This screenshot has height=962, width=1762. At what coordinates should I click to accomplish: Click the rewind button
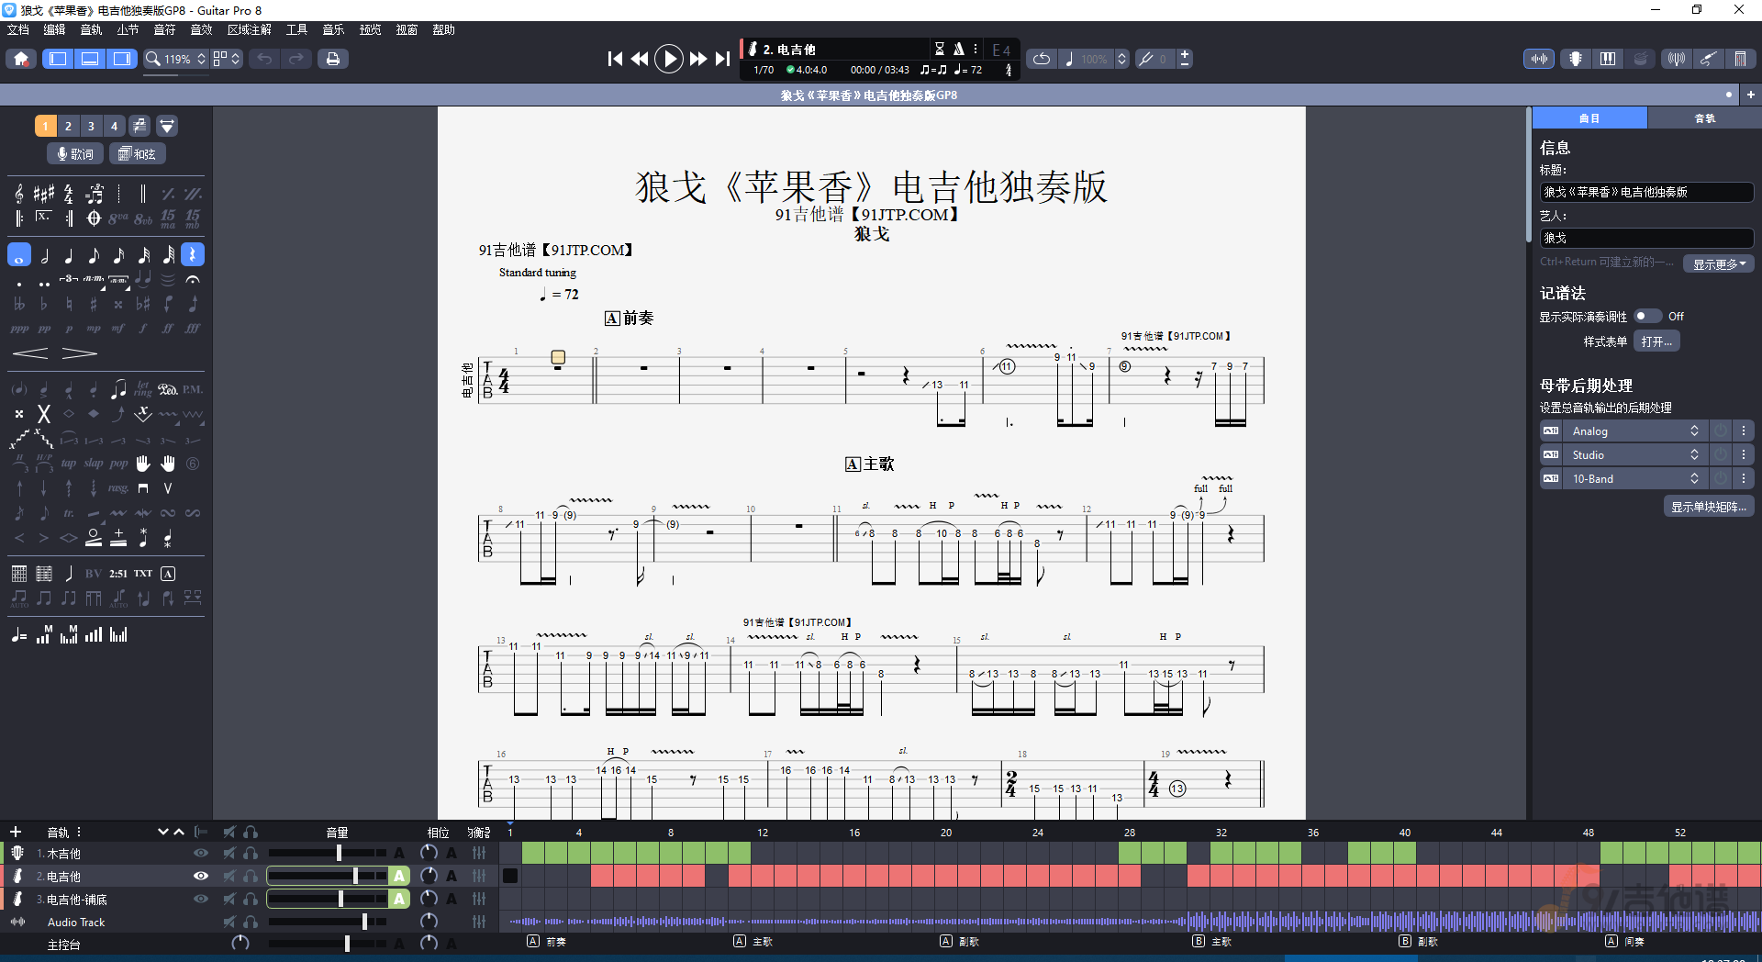(x=640, y=59)
